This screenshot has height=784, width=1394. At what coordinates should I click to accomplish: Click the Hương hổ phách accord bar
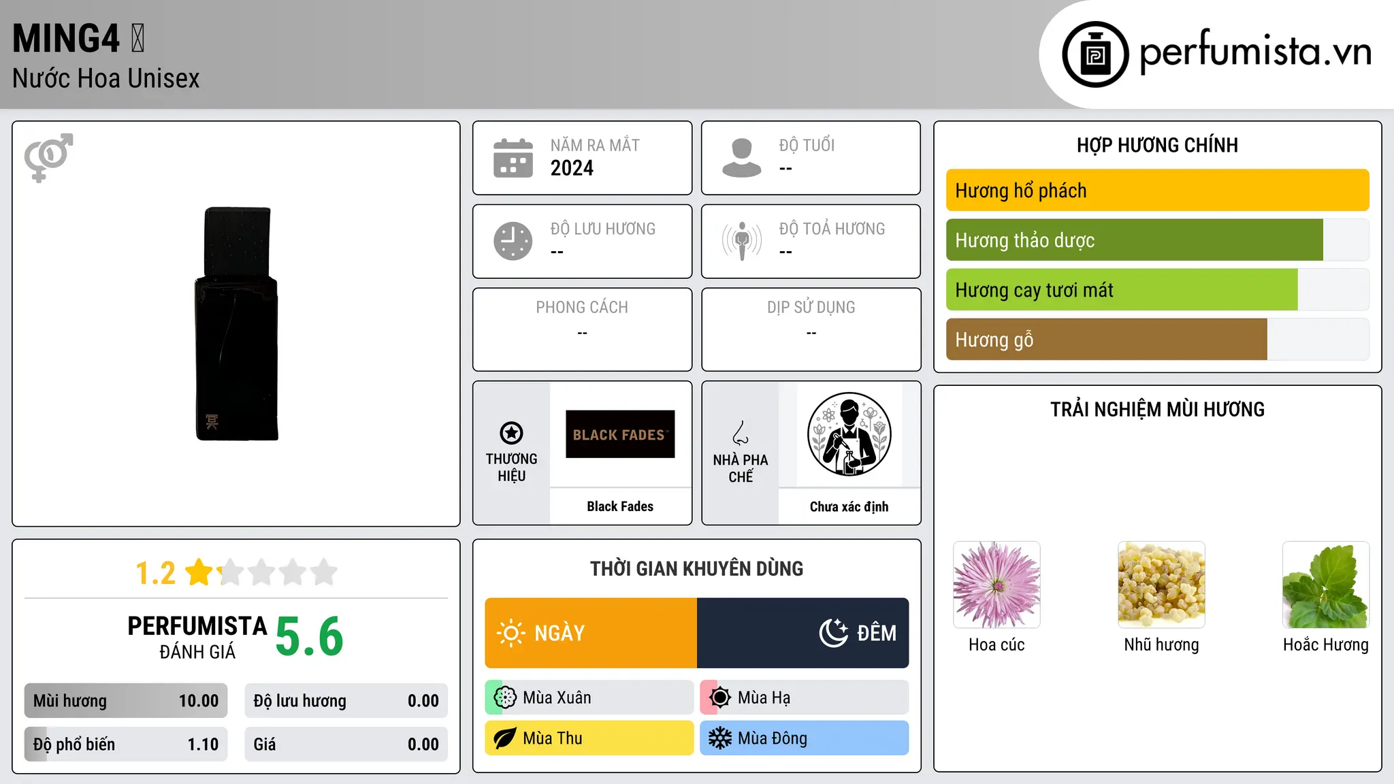coord(1157,191)
